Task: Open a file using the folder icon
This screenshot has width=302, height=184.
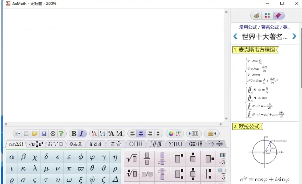Action: pos(35,133)
